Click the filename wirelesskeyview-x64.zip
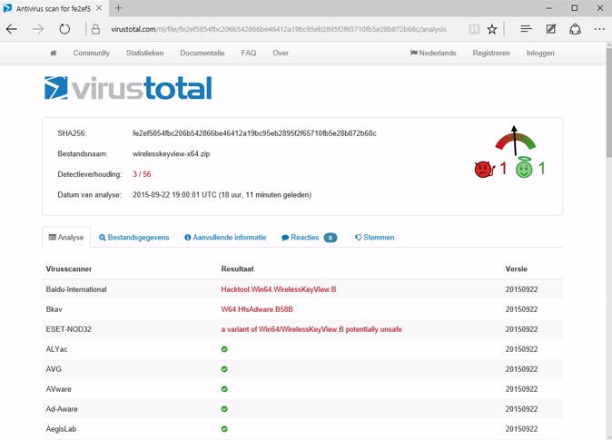This screenshot has height=440, width=612. tap(172, 153)
